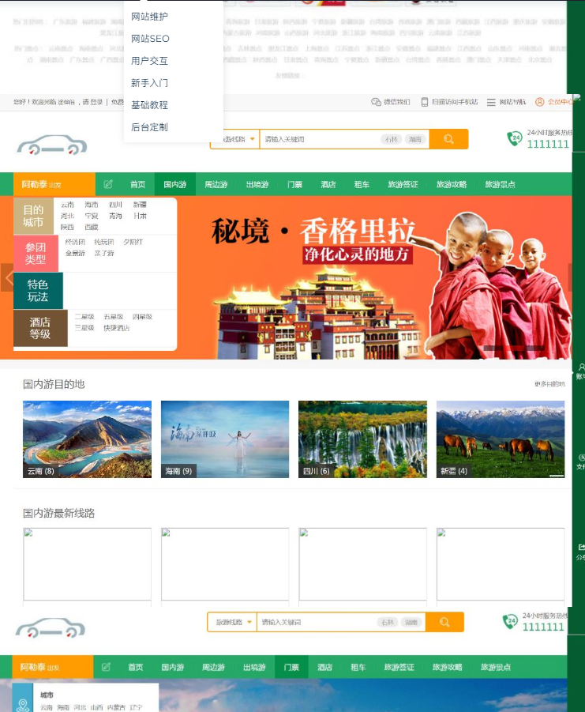Open the 网站导航 hamburger menu icon
585x712 pixels.
click(x=491, y=102)
